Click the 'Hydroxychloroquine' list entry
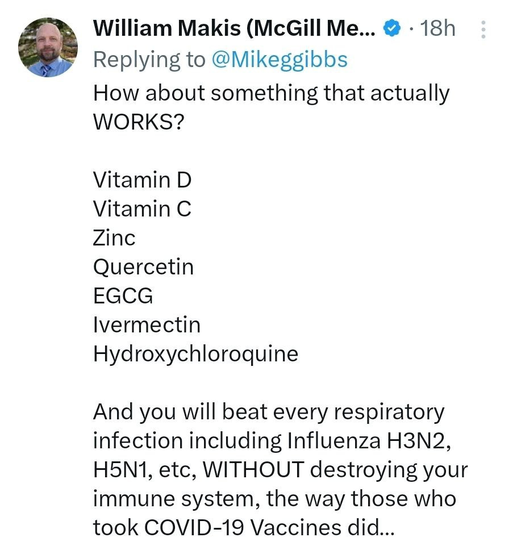The image size is (513, 554). [x=195, y=354]
